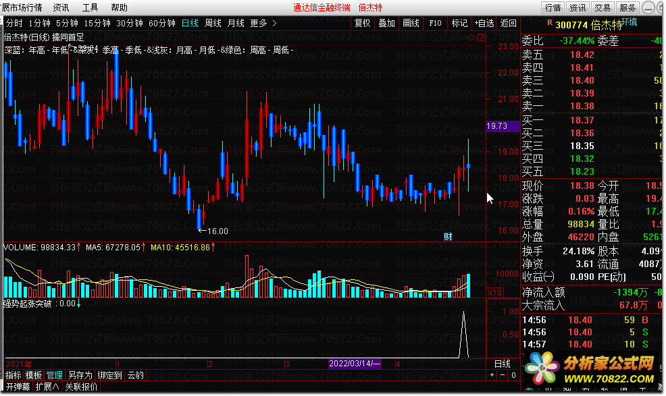Image resolution: width=666 pixels, height=396 pixels.
Task: Switch to 5分钟 chart period
Action: tap(67, 24)
